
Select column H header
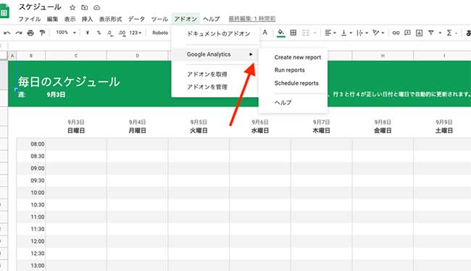[383, 56]
